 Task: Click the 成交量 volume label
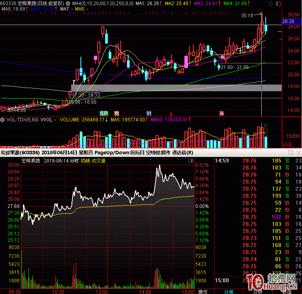(98, 161)
